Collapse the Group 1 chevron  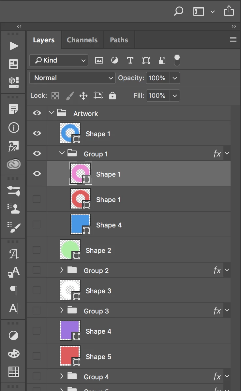(x=62, y=153)
